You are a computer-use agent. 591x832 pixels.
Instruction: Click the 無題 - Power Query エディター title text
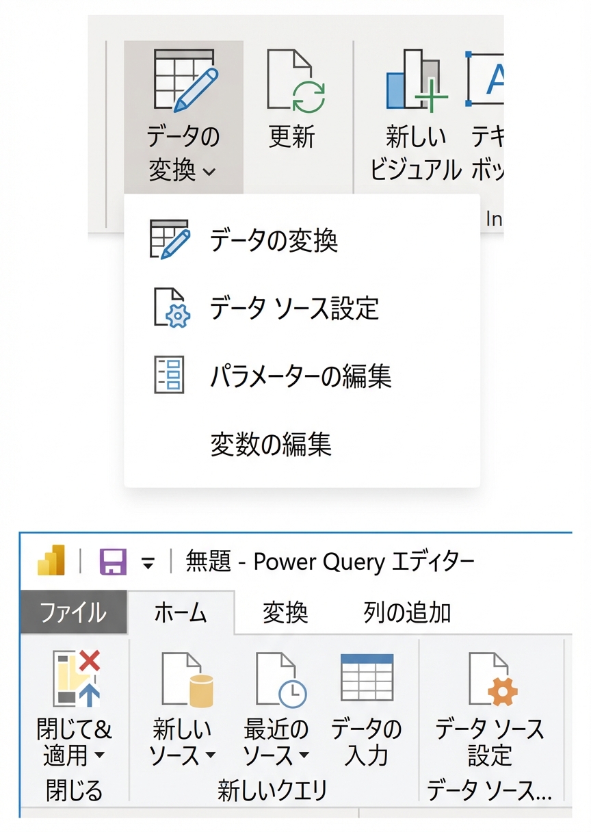point(330,562)
